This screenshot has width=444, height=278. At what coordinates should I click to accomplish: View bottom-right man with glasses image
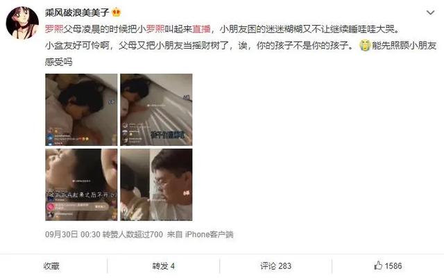[156, 185]
